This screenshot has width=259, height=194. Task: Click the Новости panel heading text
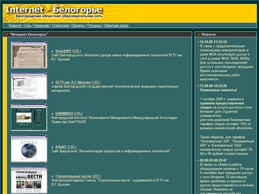pos(209,34)
